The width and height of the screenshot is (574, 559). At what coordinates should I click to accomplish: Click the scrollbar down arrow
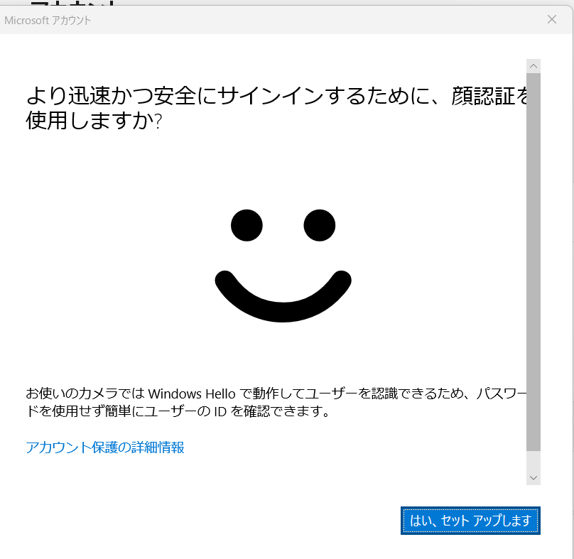coord(534,477)
